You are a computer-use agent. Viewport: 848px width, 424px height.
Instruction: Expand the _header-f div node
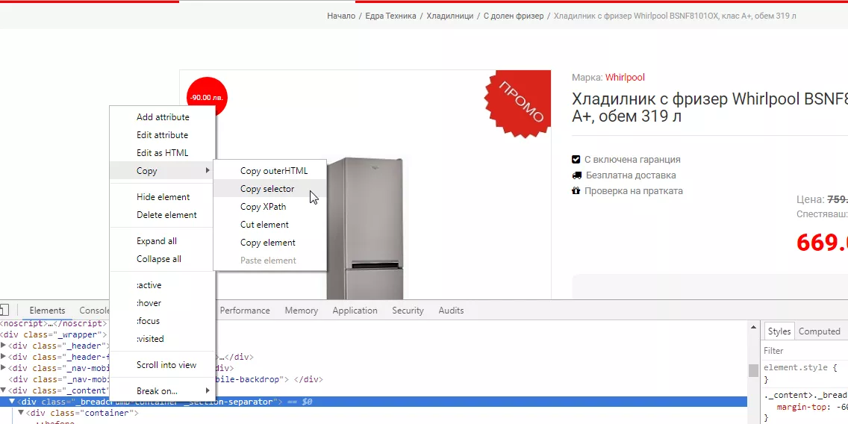point(3,356)
